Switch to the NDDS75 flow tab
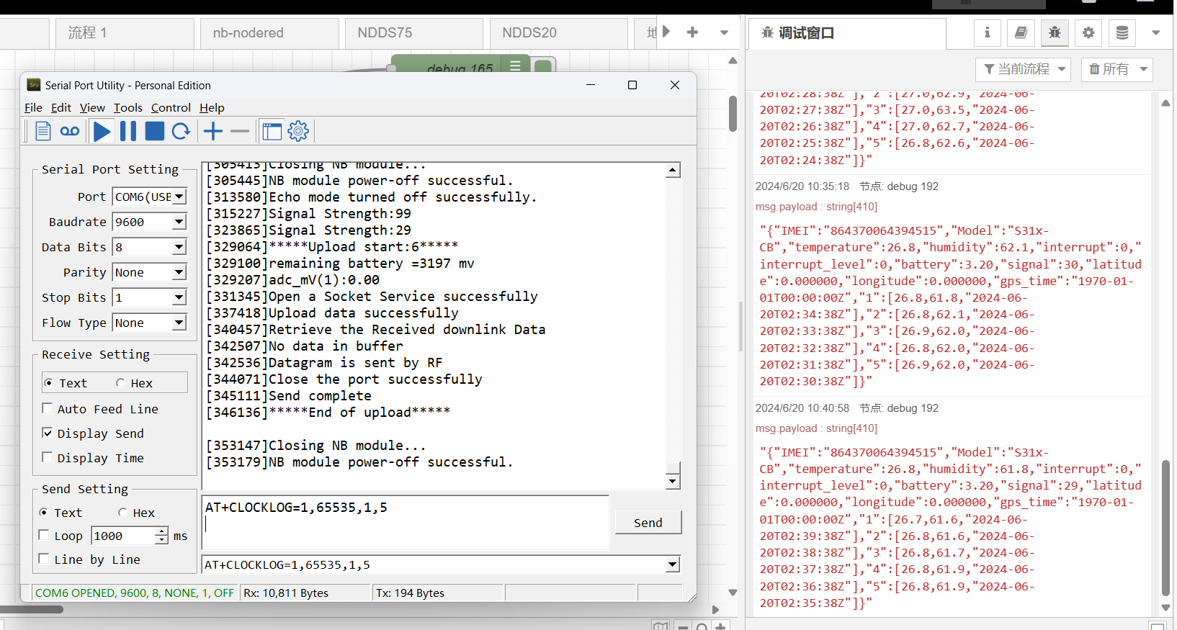 [413, 33]
